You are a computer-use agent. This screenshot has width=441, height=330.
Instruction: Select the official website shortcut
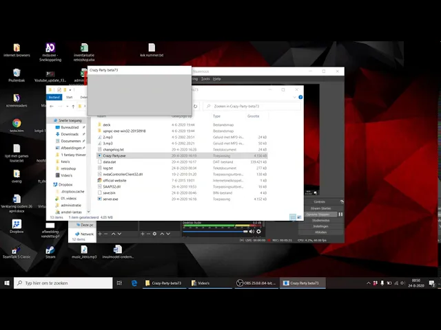pyautogui.click(x=114, y=180)
